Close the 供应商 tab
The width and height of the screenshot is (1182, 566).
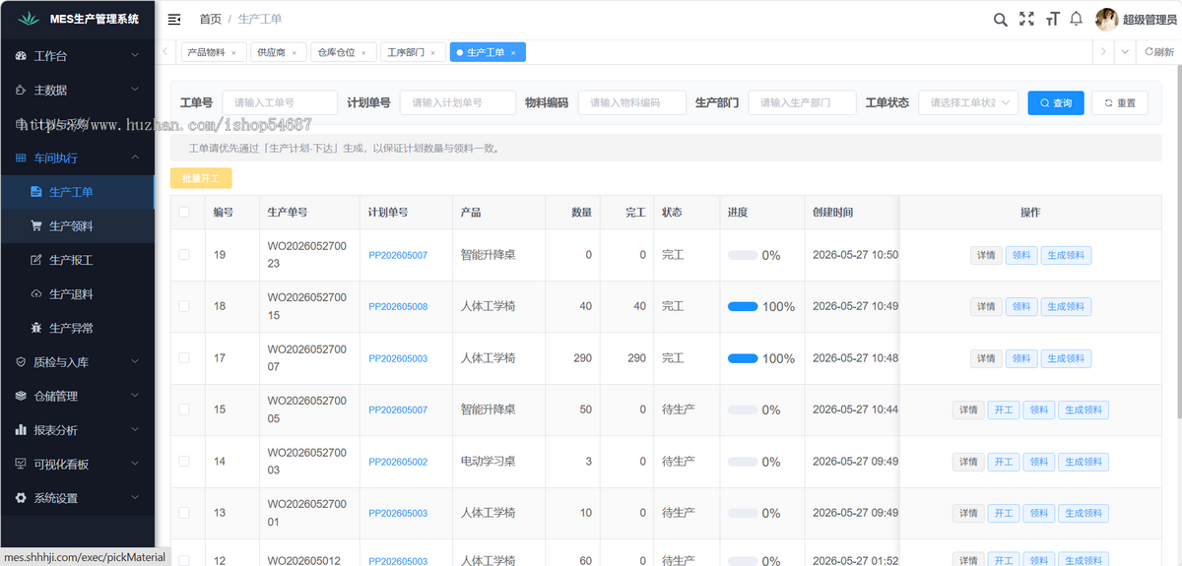(x=295, y=52)
